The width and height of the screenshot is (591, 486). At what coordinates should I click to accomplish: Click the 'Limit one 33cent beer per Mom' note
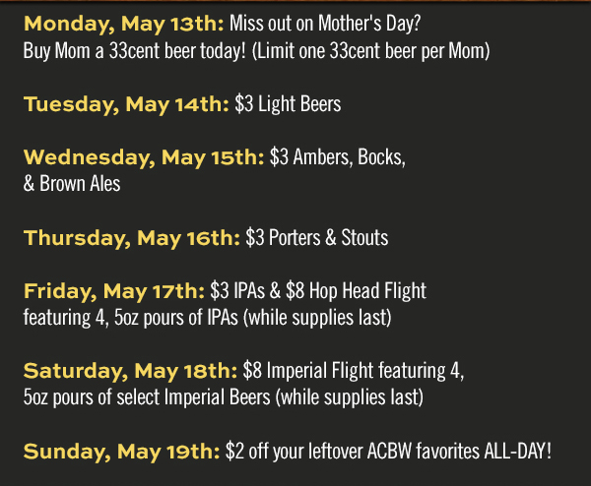(371, 51)
